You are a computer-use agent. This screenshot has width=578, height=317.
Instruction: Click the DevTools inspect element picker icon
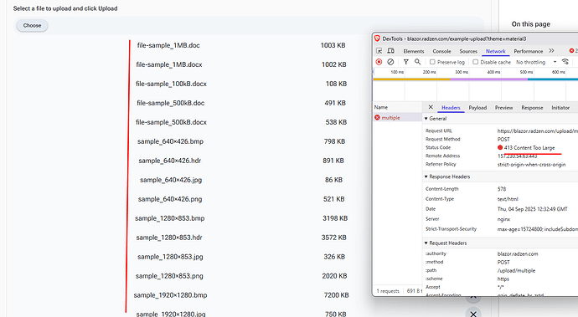(x=379, y=51)
